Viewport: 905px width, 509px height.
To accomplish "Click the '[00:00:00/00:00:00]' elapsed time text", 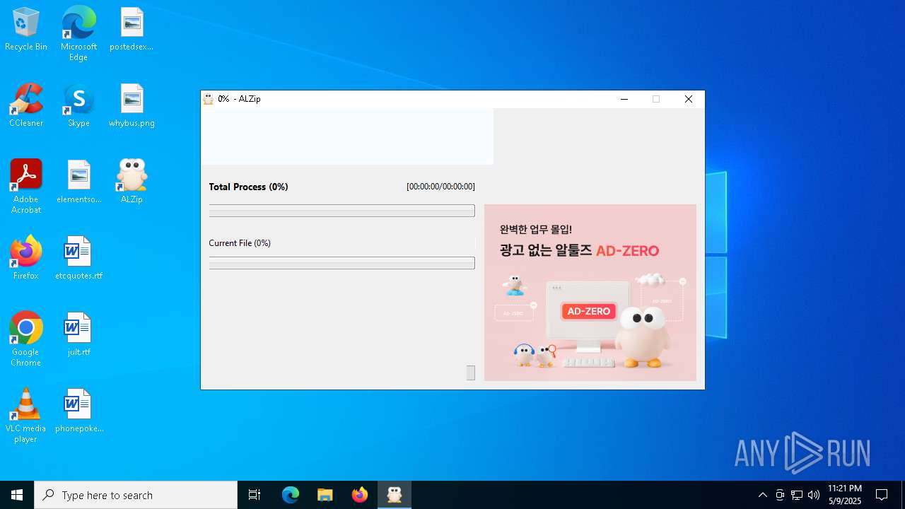I will pyautogui.click(x=440, y=187).
